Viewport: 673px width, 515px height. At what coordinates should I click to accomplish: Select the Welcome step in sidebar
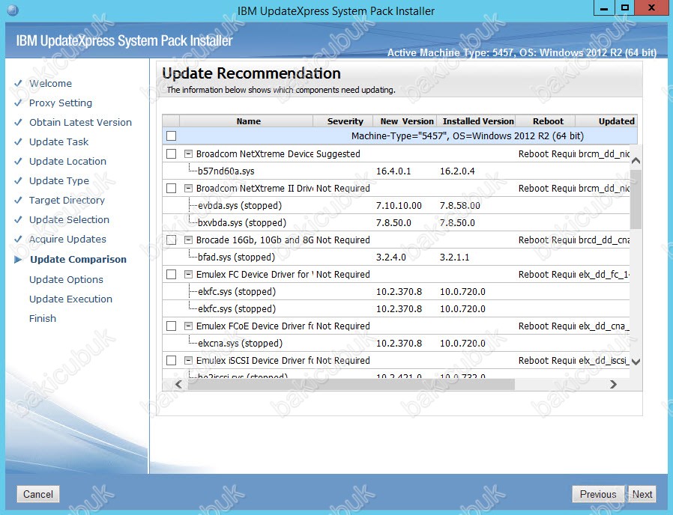[50, 83]
